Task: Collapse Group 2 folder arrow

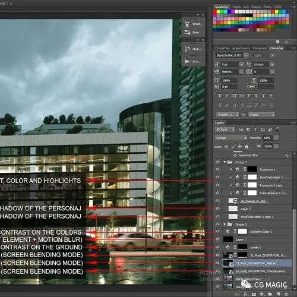Action: (x=225, y=162)
